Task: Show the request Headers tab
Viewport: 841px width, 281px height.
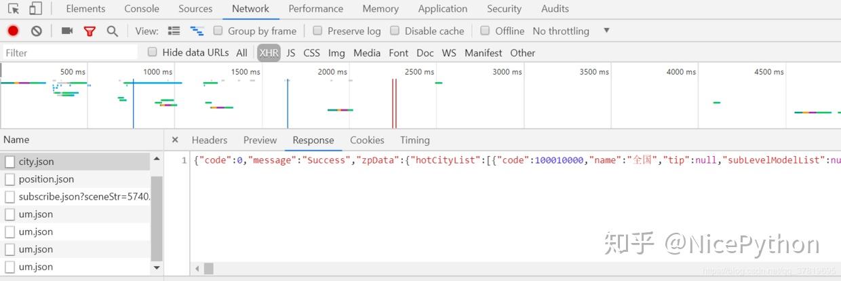Action: coord(209,140)
